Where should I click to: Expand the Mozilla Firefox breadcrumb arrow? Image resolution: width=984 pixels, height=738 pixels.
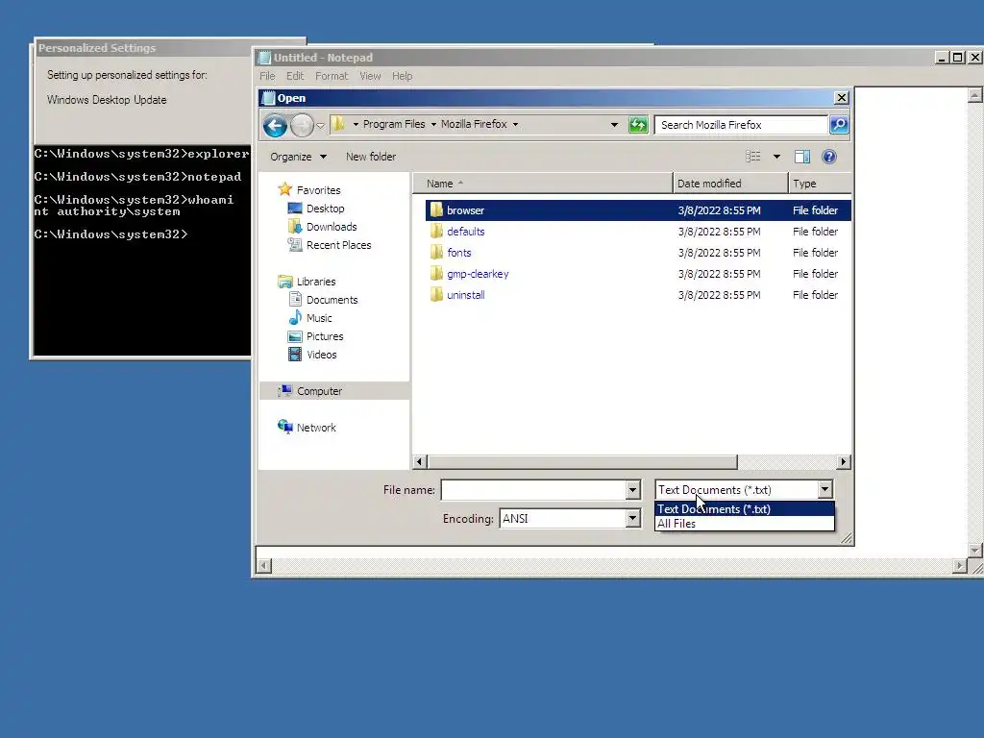[x=515, y=124]
